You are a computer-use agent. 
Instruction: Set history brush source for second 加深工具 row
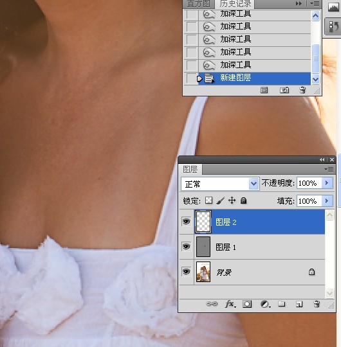pos(191,27)
